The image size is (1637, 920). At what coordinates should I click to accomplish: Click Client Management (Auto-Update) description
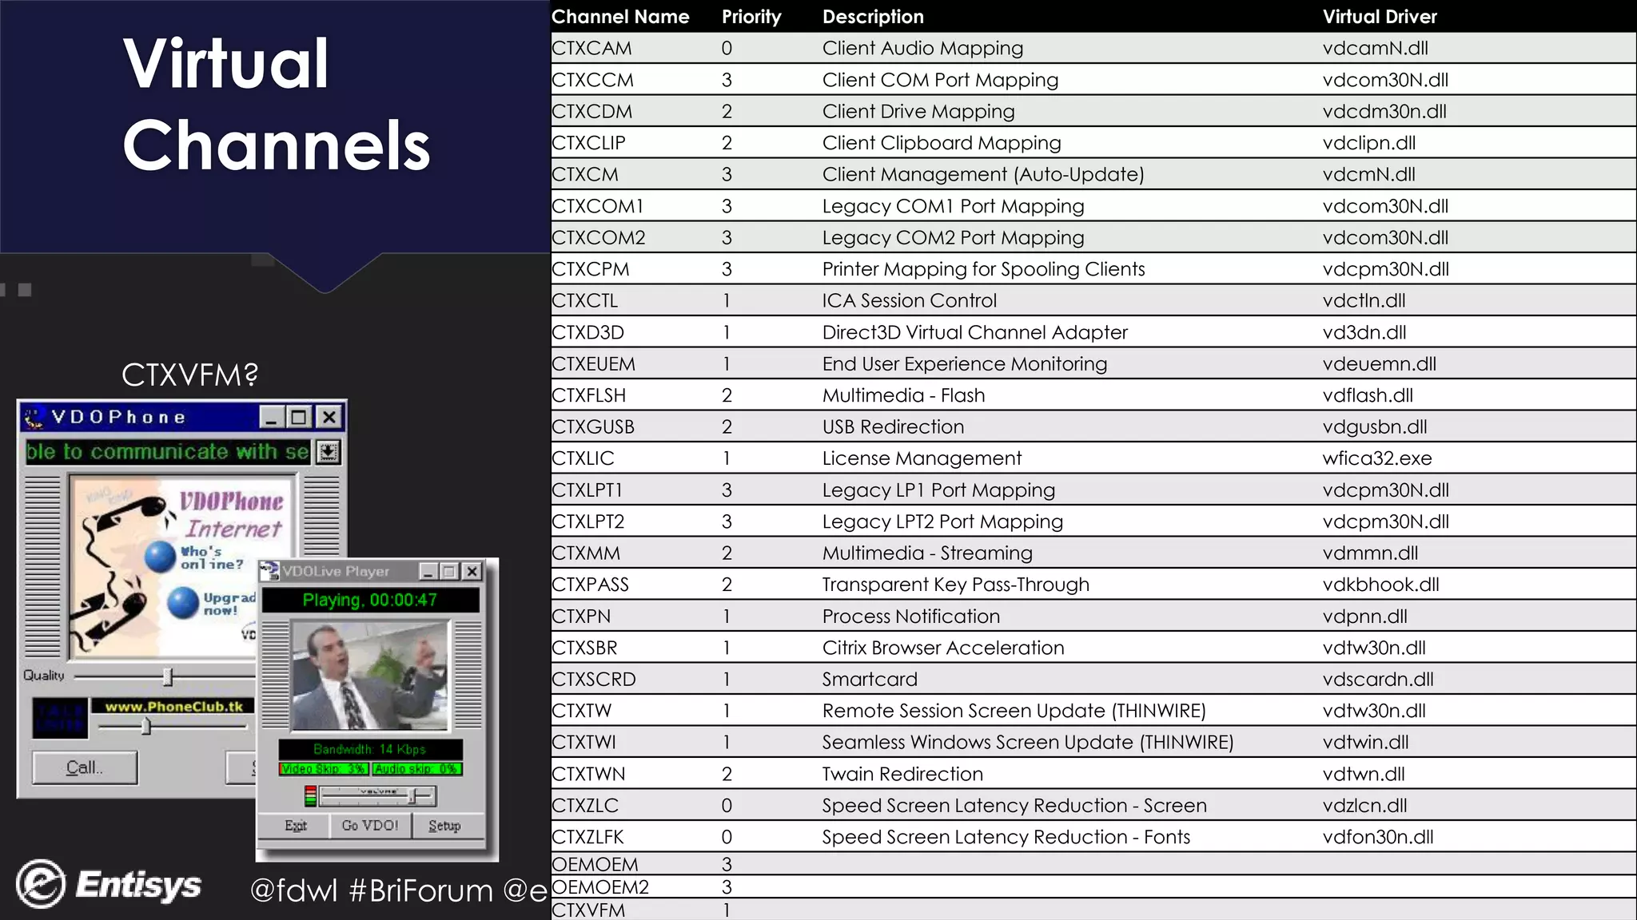click(983, 175)
